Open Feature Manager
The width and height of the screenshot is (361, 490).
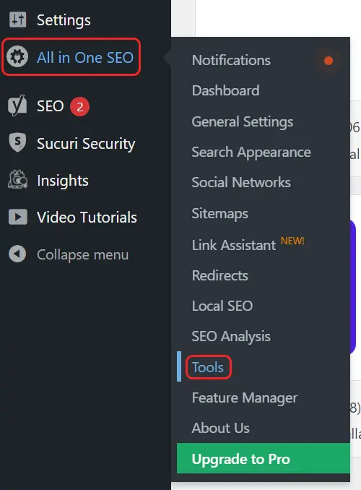[245, 397]
